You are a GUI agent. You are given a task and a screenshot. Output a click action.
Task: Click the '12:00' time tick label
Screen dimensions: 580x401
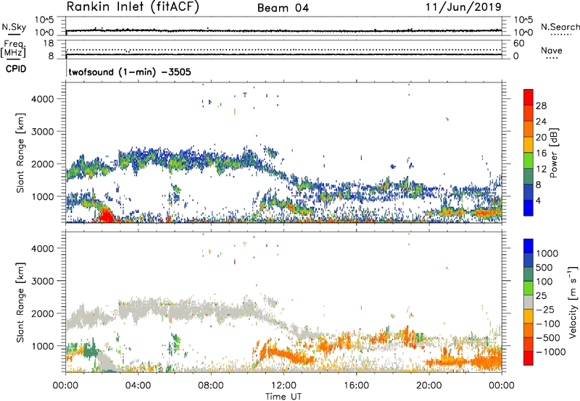[283, 386]
